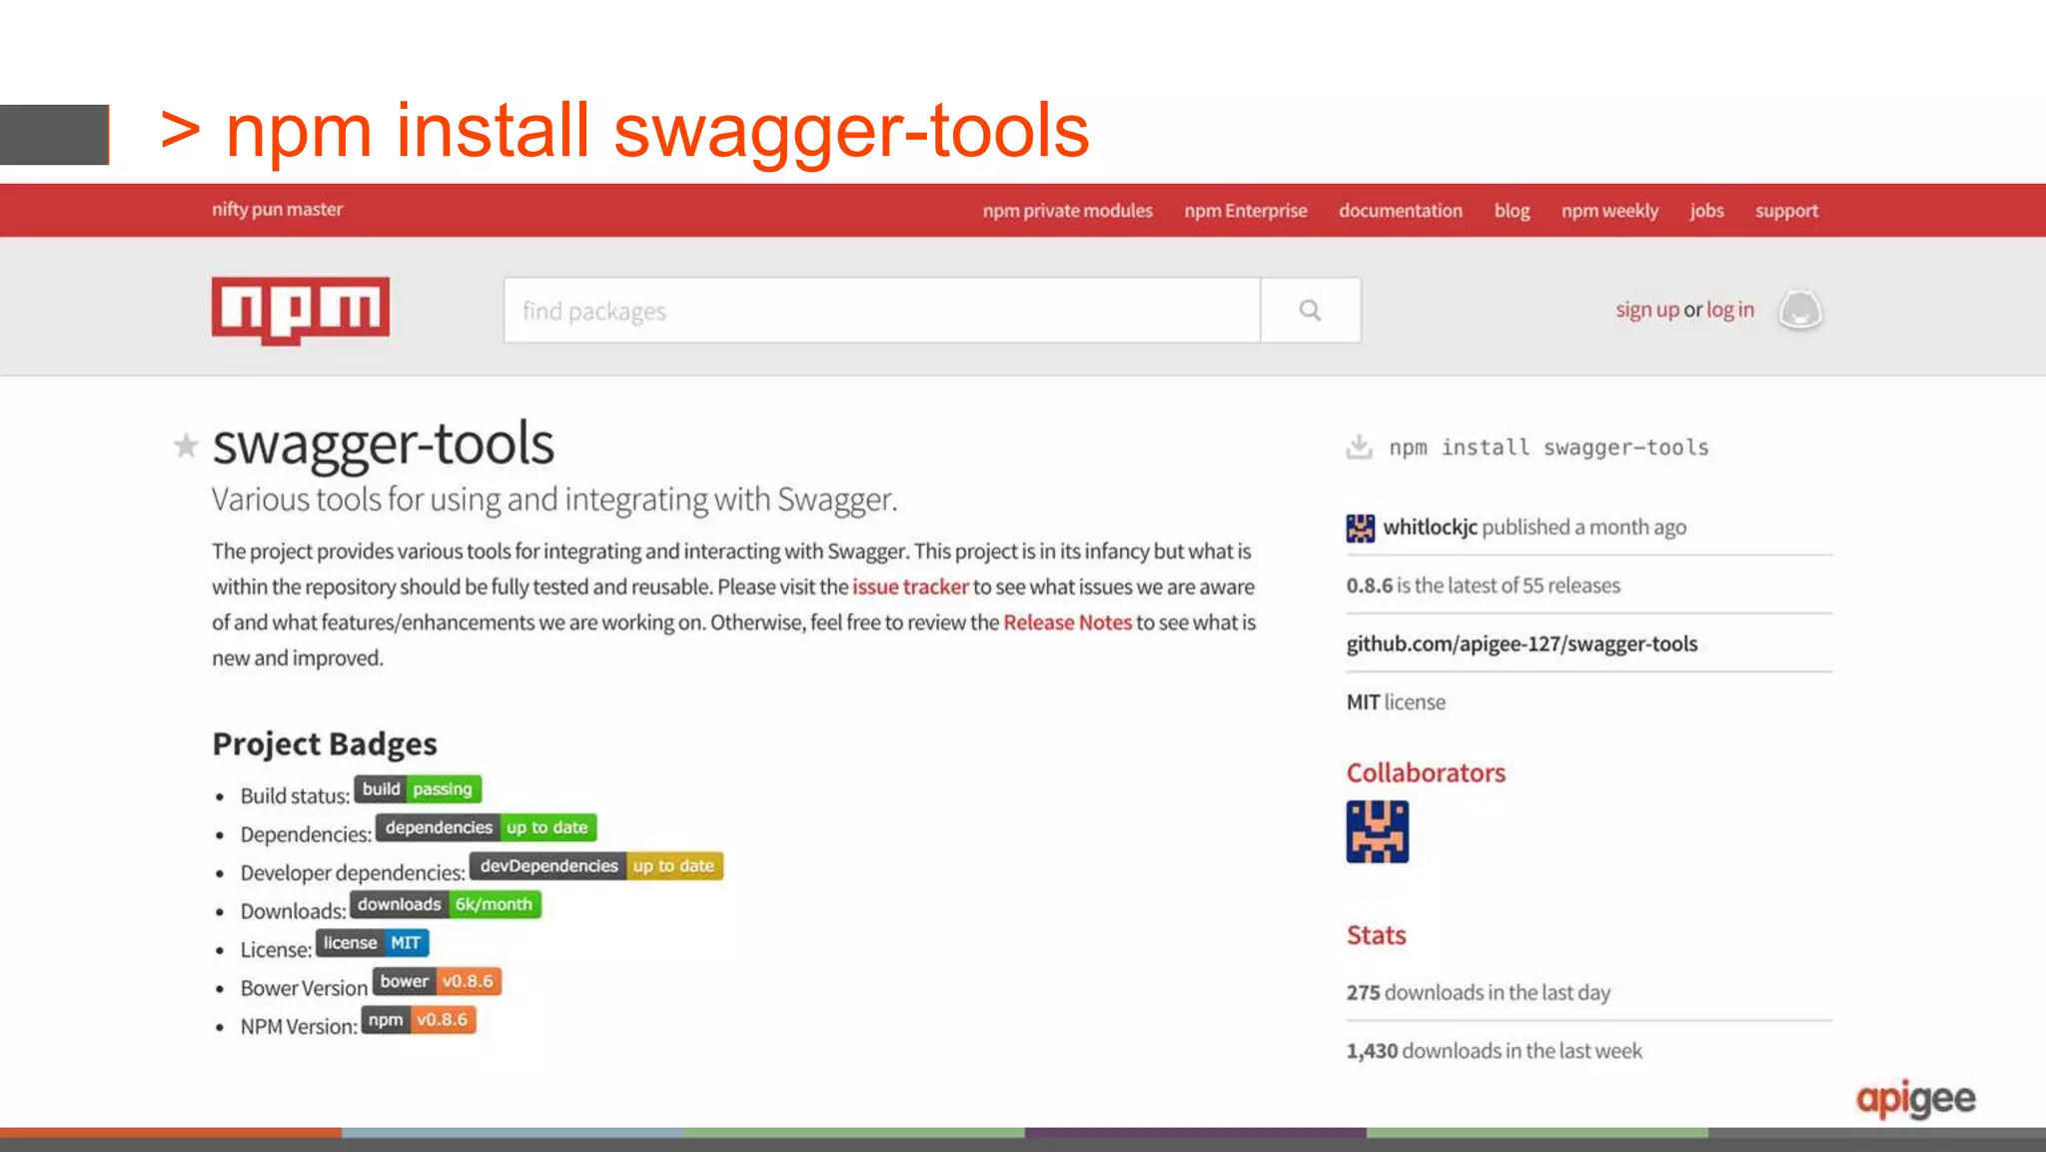Open the support menu item
Image resolution: width=2046 pixels, height=1152 pixels.
(1786, 211)
